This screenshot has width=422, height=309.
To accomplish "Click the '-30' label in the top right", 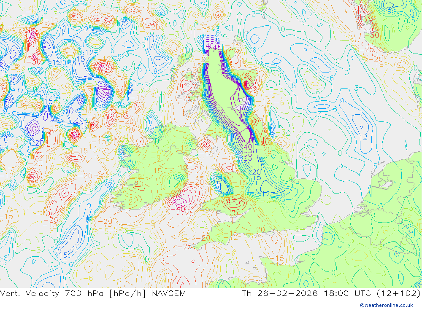I will click(x=372, y=35).
